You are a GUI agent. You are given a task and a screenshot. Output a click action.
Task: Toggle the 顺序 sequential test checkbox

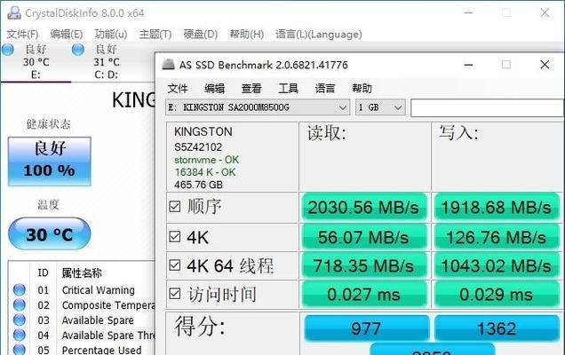click(x=175, y=207)
